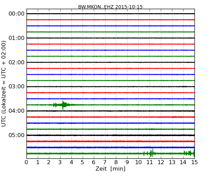Click x-axis tick label 2
221x176 pixels.
[49, 162]
